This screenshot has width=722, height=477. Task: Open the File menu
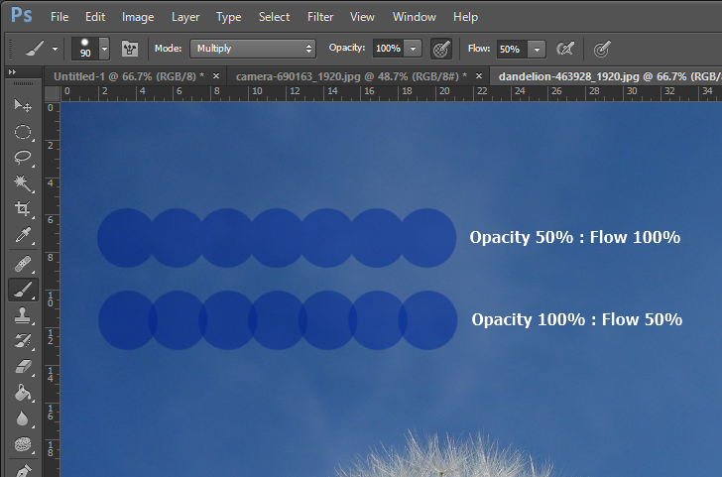[x=60, y=17]
